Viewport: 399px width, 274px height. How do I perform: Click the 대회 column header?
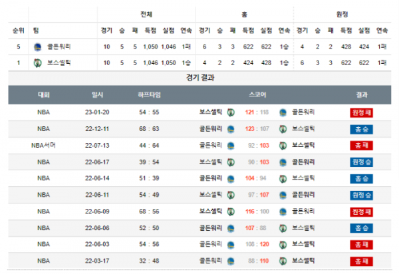point(43,95)
